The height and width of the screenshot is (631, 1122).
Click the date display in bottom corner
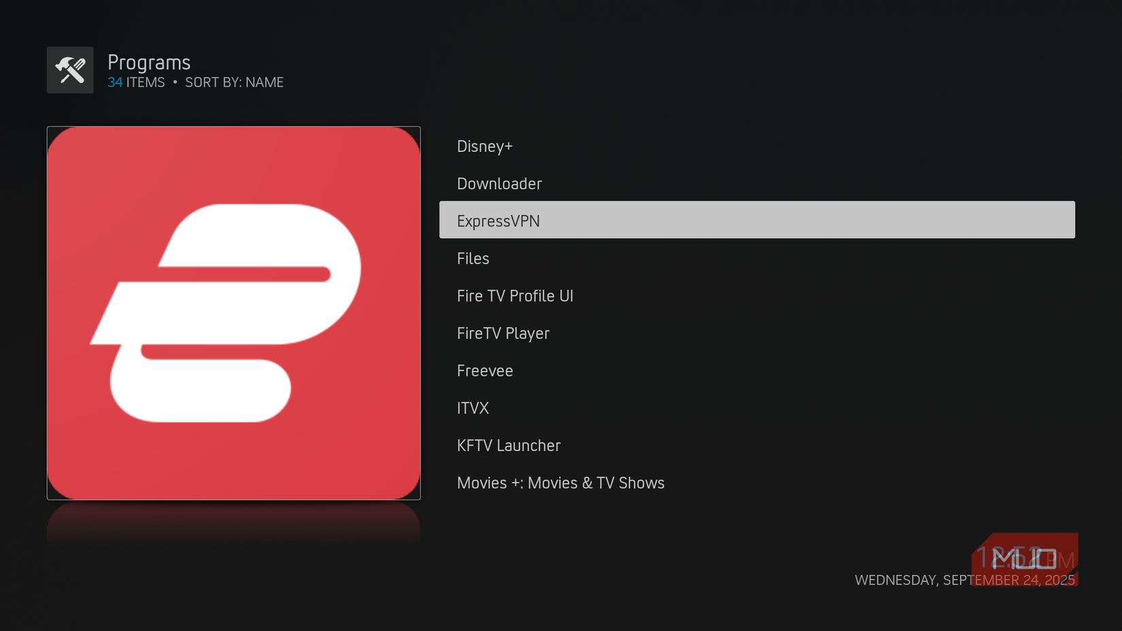(964, 580)
